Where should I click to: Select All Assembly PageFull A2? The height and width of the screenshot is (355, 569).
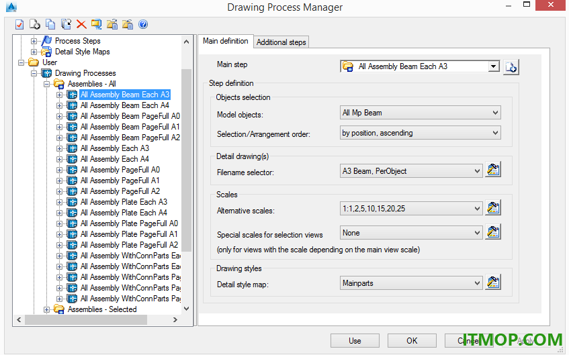[x=120, y=191]
